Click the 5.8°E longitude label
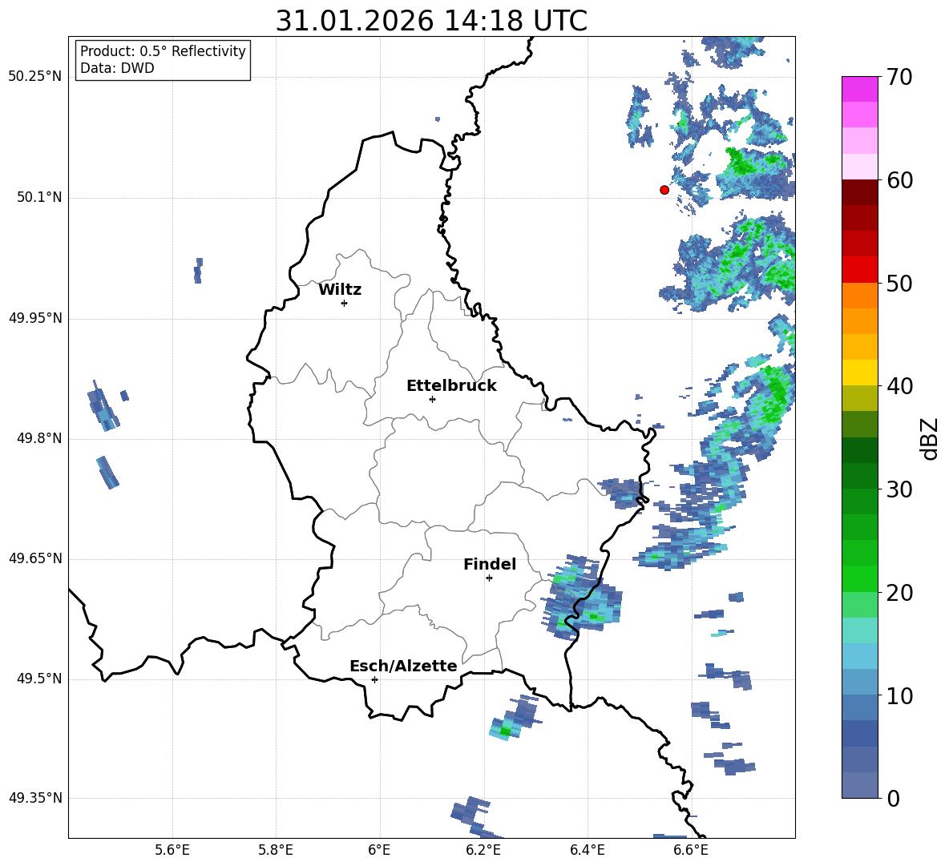949x866 pixels. click(x=276, y=851)
